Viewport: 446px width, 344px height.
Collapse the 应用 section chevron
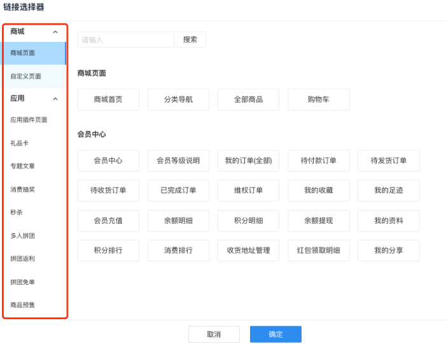tap(55, 99)
